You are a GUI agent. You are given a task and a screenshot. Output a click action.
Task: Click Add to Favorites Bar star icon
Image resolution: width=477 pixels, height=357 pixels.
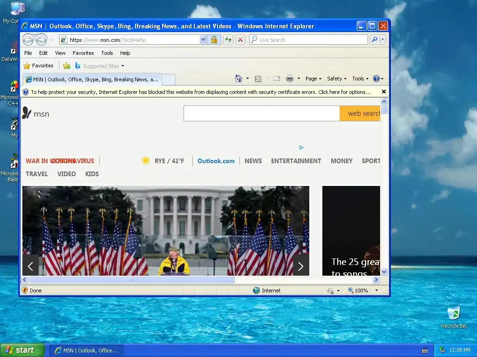67,66
